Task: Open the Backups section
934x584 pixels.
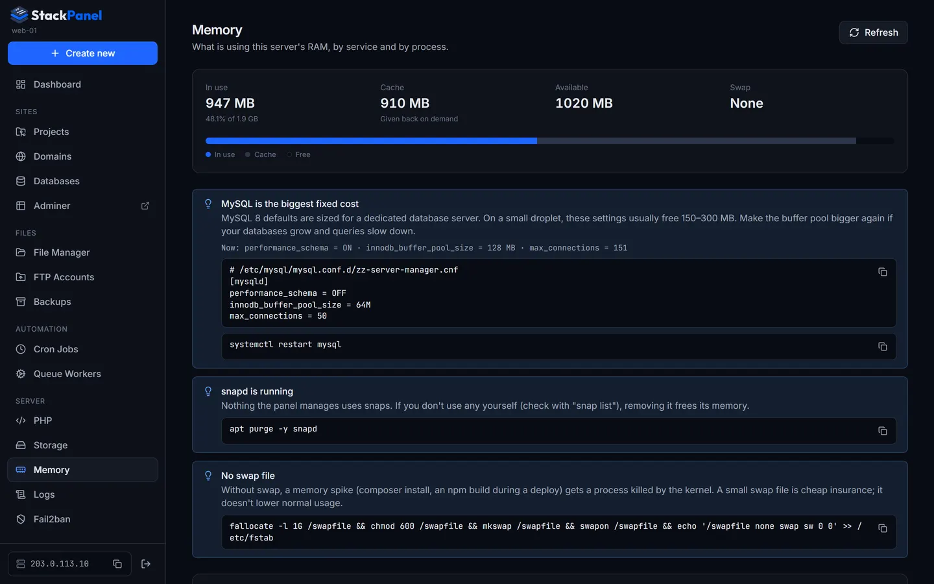Action: (82, 302)
